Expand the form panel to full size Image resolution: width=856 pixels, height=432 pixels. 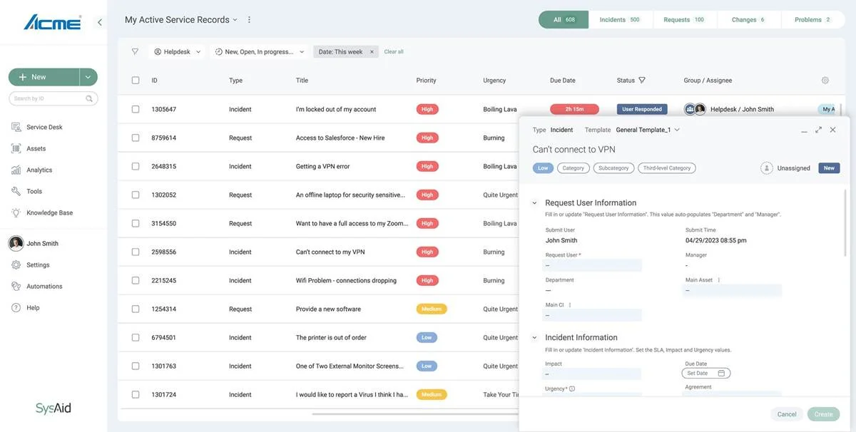(818, 130)
